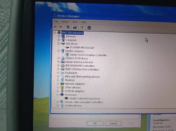Expand the Other devices node
The height and width of the screenshot is (131, 176).
(58, 87)
